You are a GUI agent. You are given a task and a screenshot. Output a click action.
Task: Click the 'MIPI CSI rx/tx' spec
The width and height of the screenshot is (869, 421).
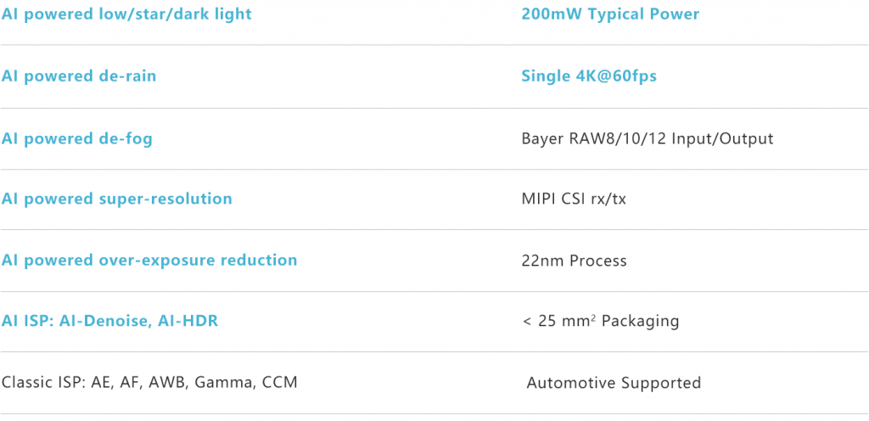tap(575, 199)
